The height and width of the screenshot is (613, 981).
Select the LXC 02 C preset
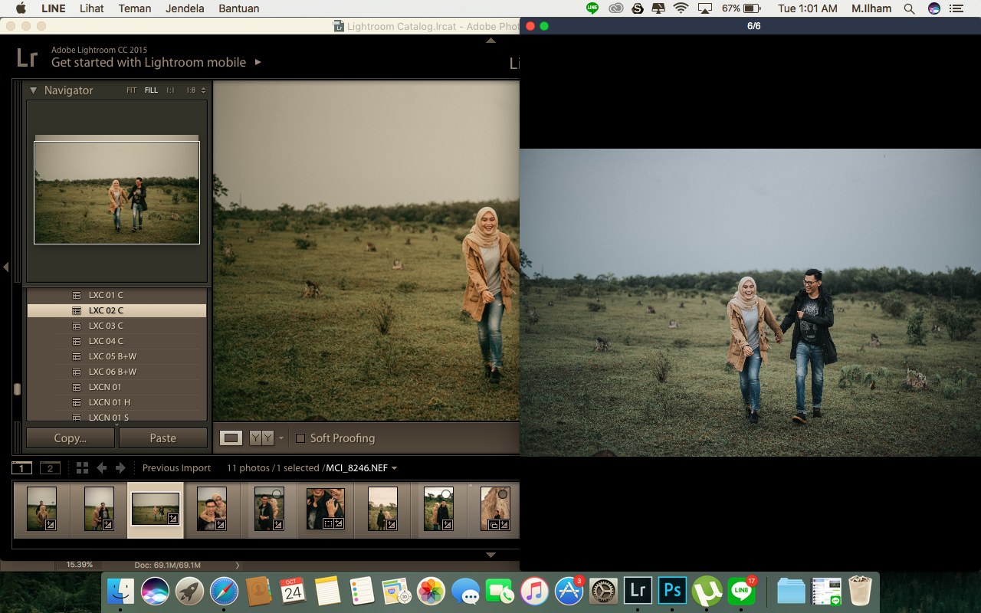[x=116, y=310]
